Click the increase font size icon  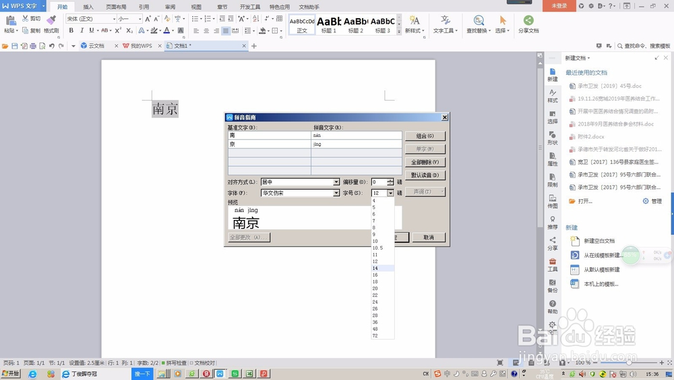click(148, 19)
